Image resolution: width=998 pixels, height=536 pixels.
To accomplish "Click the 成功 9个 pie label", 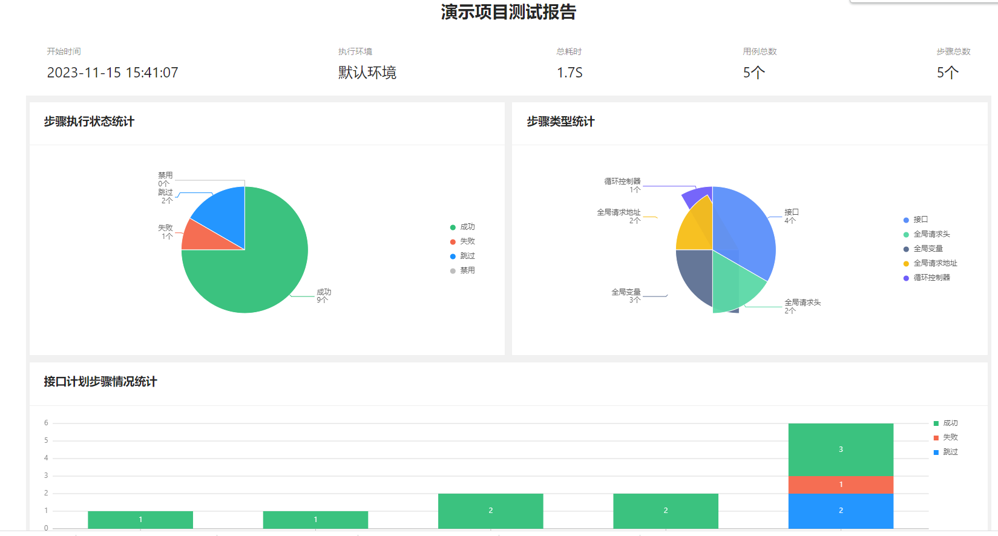I will (324, 296).
